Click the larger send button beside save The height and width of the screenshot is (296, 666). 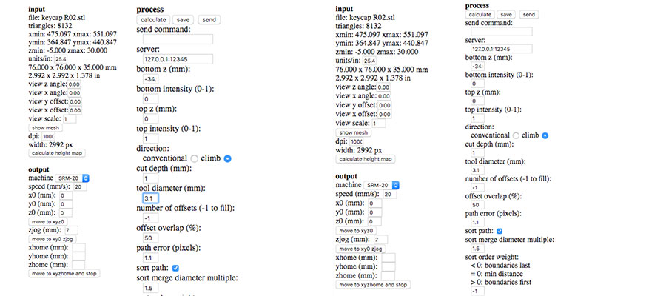[209, 19]
